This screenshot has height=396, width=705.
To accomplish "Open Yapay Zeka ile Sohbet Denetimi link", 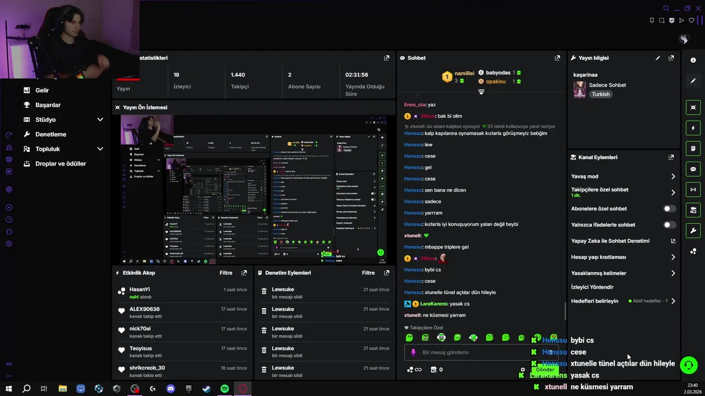I will (623, 241).
